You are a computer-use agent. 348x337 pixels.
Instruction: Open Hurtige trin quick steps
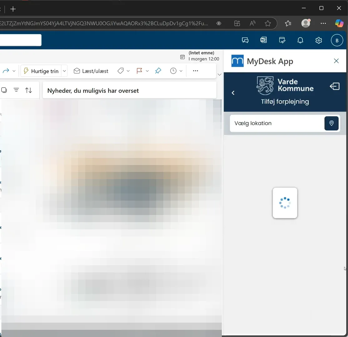tap(41, 71)
